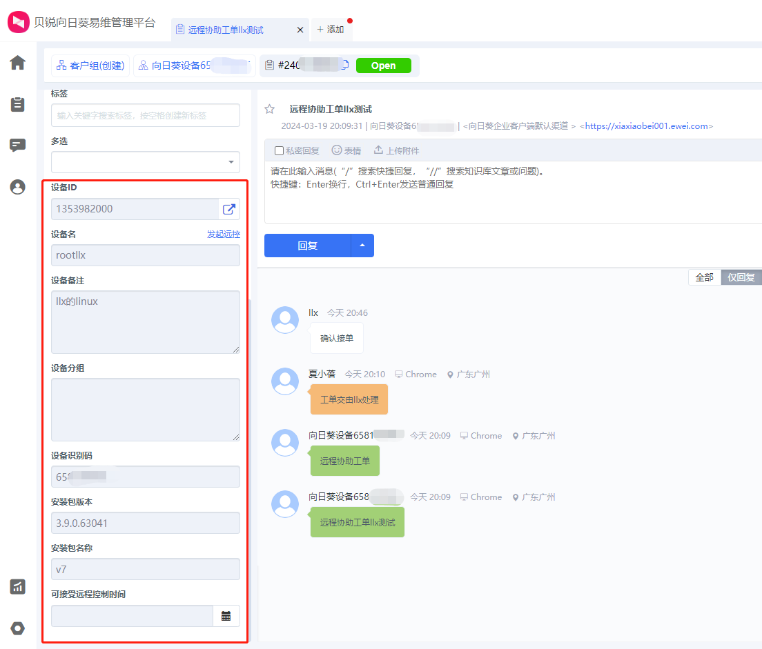Screen dimensions: 762x649
Task: Click 设备名 field rootllx
Action: [146, 255]
